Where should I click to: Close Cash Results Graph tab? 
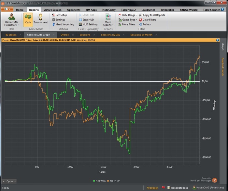tap(54, 35)
